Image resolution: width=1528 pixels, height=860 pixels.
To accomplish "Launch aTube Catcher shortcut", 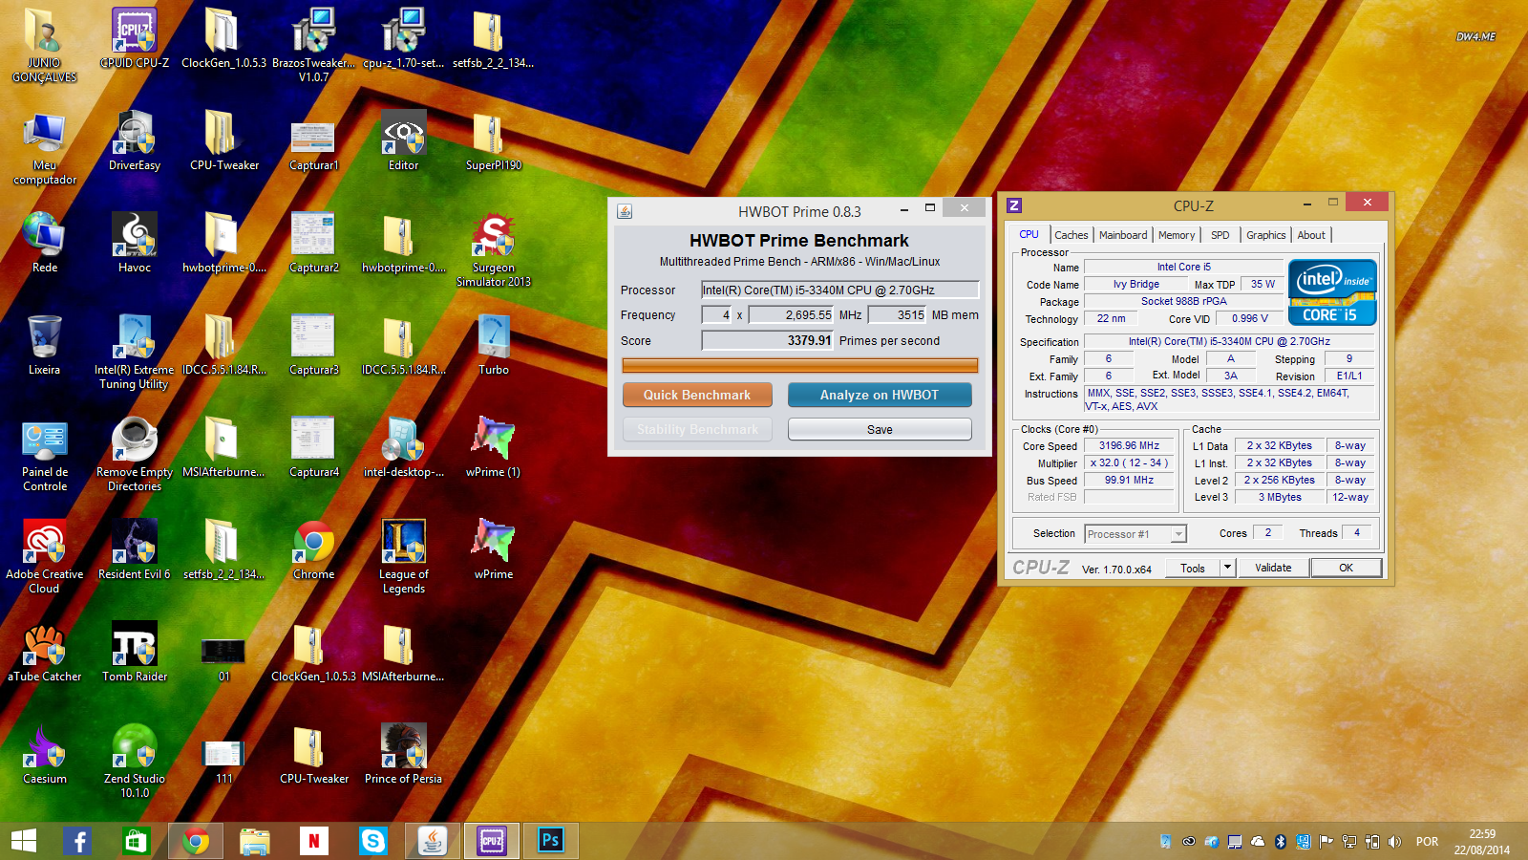I will (45, 652).
